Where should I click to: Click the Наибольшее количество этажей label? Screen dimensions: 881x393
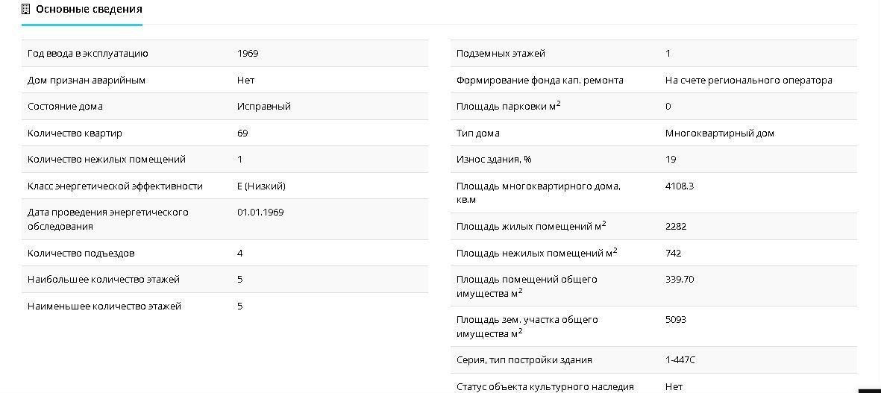coord(104,280)
